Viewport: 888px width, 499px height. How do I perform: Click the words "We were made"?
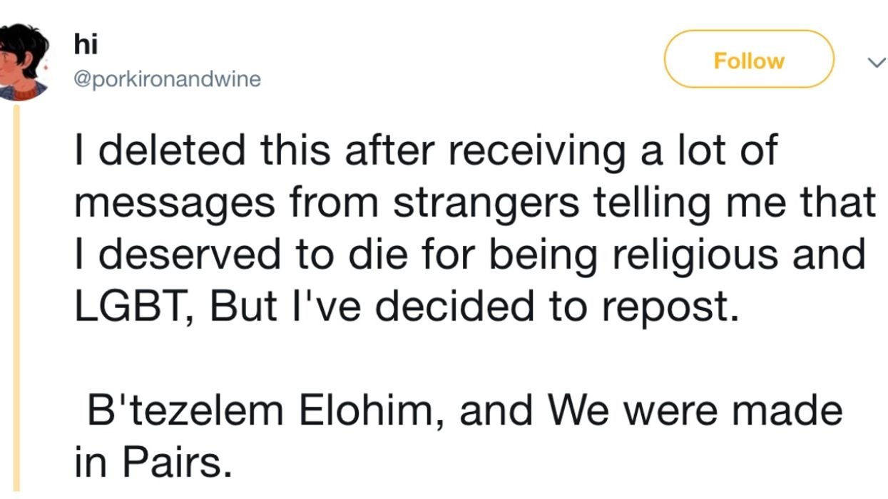point(695,410)
